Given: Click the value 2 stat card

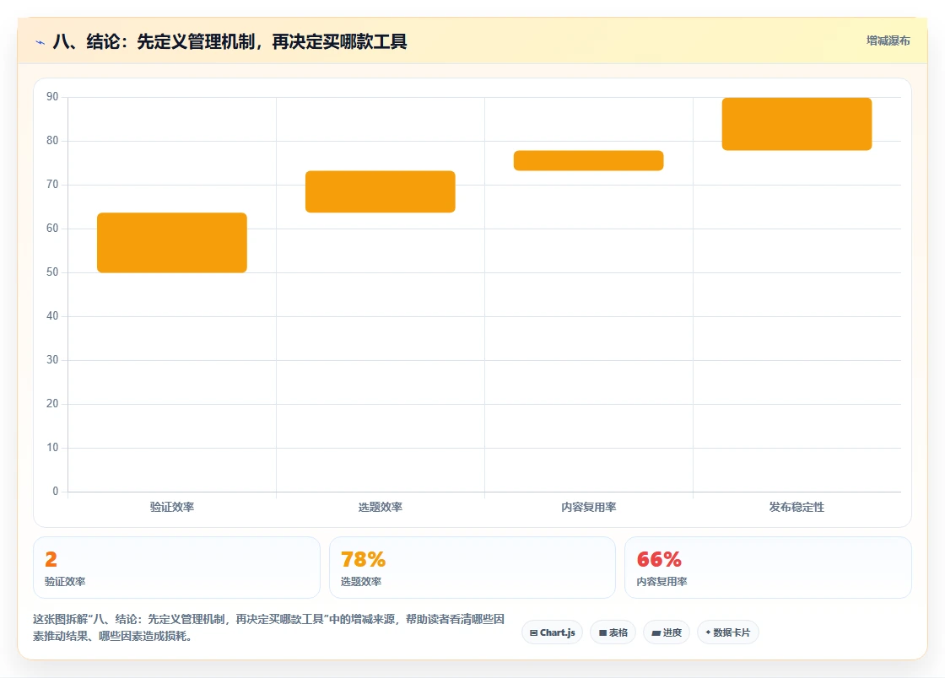Looking at the screenshot, I should [176, 568].
